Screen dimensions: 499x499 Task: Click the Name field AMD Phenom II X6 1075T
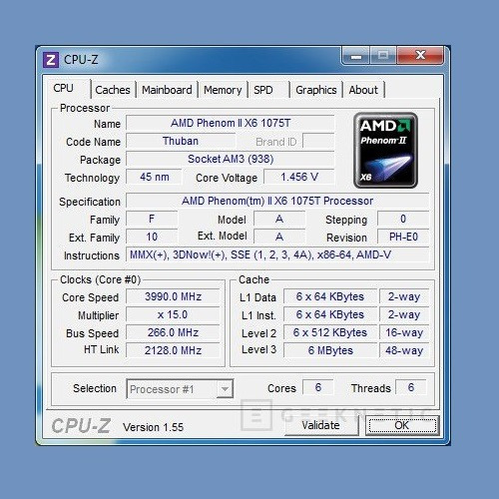click(x=231, y=123)
